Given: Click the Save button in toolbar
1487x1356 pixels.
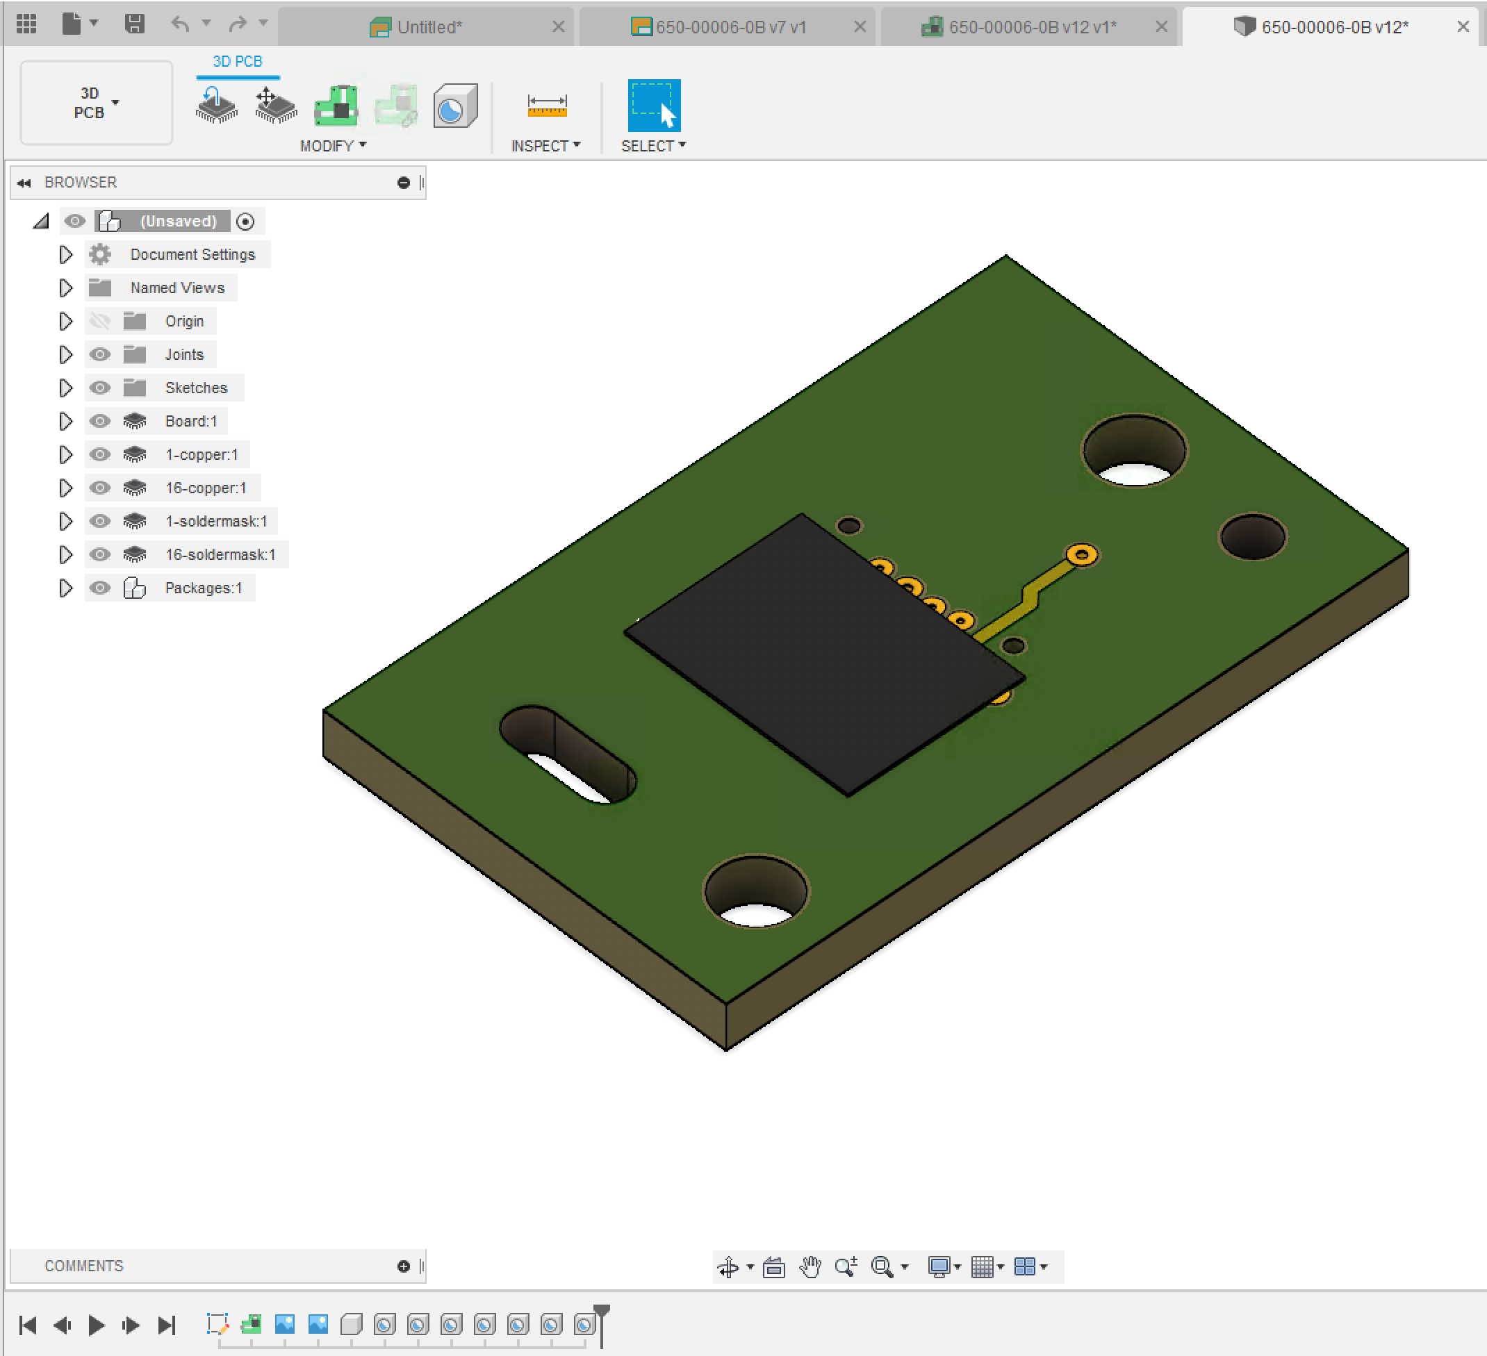Looking at the screenshot, I should [x=135, y=23].
